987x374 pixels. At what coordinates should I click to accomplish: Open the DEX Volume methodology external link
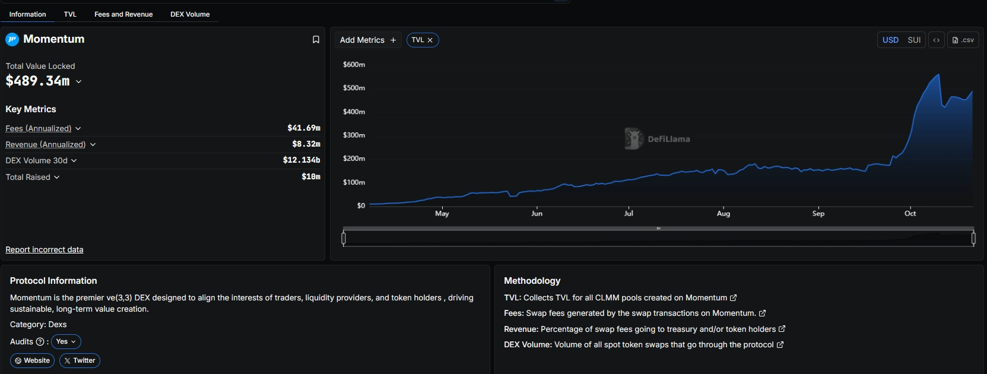[x=780, y=345]
